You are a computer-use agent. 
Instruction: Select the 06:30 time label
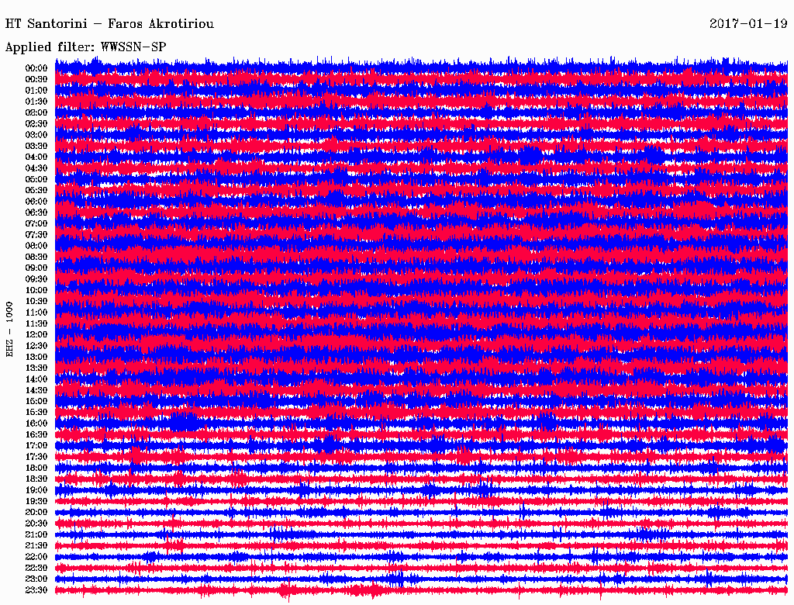pos(36,213)
